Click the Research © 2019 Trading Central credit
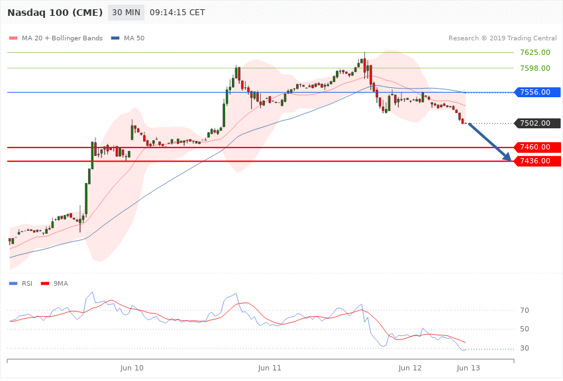Screen dimensions: 563x381 pyautogui.click(x=502, y=38)
